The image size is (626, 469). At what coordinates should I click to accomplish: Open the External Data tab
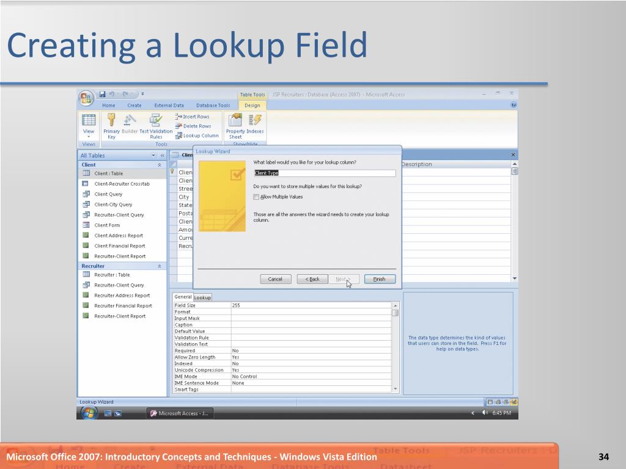coord(169,105)
